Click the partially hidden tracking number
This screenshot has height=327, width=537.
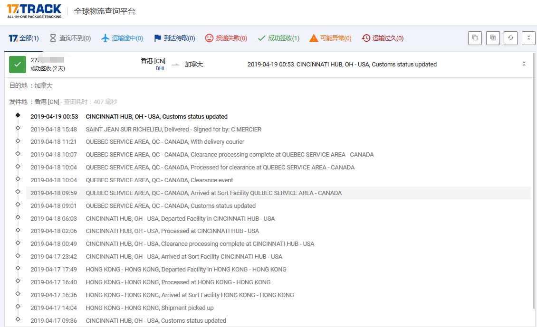pos(48,60)
